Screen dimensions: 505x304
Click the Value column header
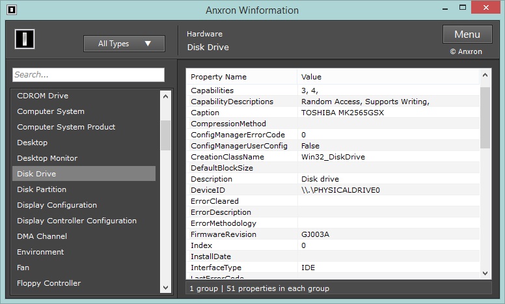[311, 77]
